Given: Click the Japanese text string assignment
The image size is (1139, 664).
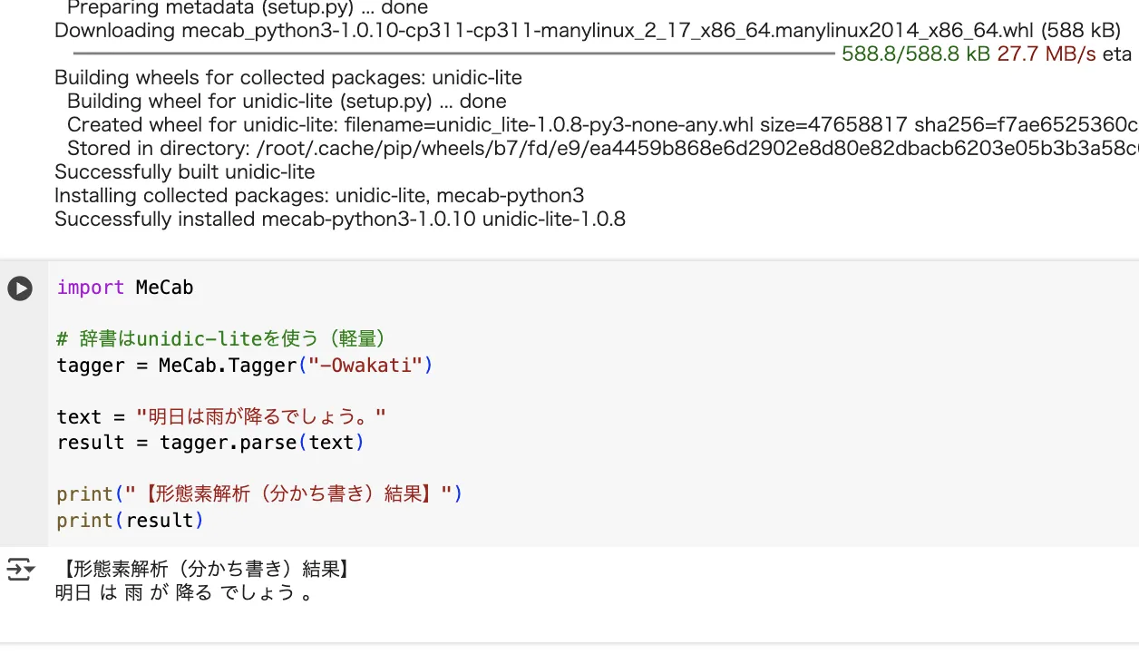Looking at the screenshot, I should (x=221, y=417).
